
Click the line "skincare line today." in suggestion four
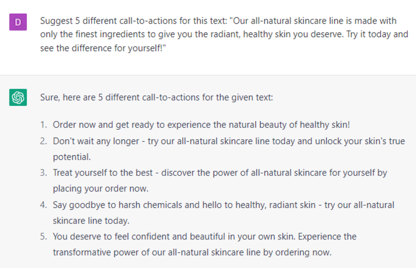click(x=91, y=220)
